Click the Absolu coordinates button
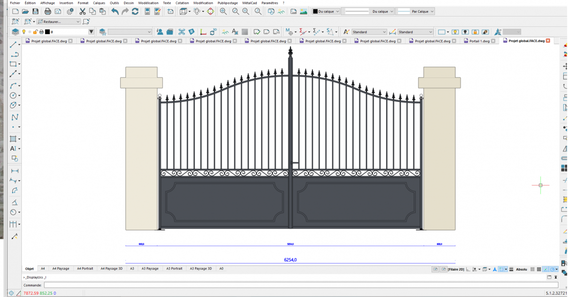This screenshot has width=568, height=297. pos(522,269)
